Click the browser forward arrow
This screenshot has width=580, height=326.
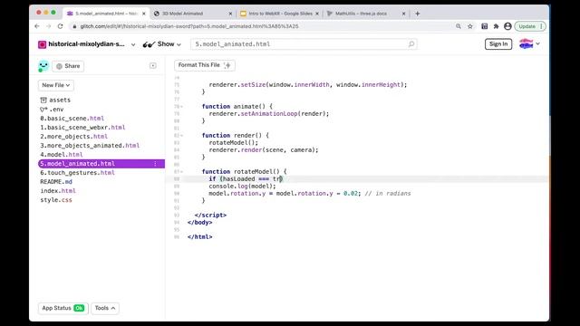[x=48, y=26]
